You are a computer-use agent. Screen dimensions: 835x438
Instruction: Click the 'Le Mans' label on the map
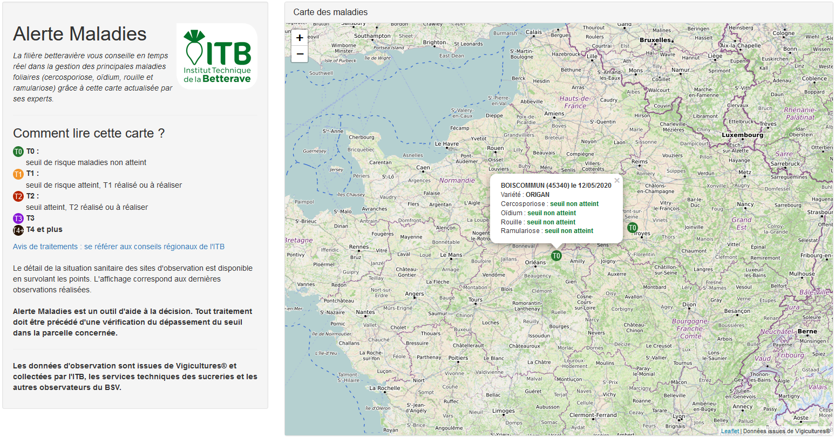[451, 255]
